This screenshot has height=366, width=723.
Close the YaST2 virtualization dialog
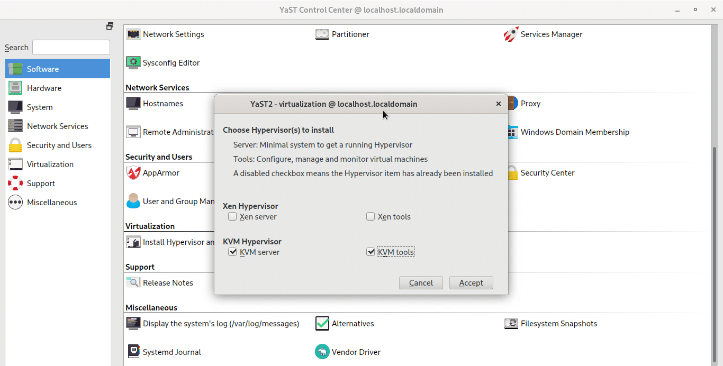coord(498,104)
